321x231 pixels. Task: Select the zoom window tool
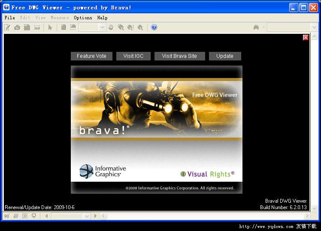click(x=121, y=27)
